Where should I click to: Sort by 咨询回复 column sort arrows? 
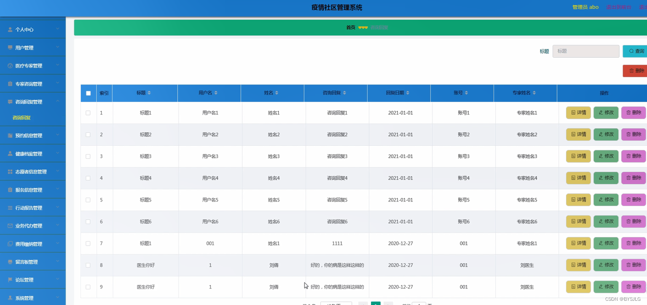tap(344, 93)
